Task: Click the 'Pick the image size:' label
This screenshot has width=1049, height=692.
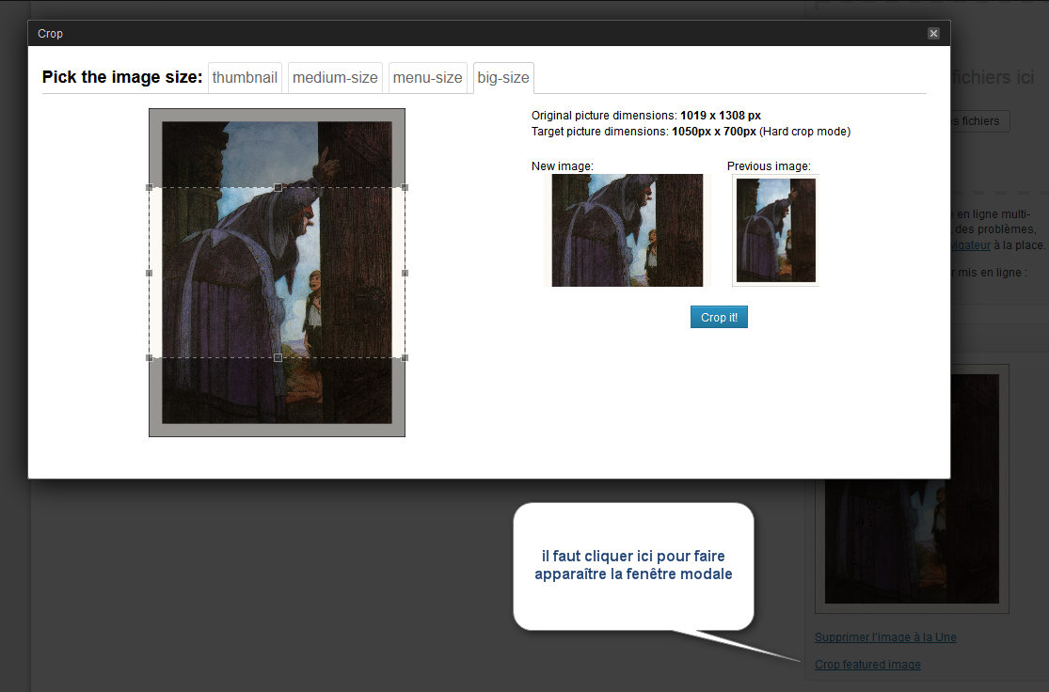Action: click(x=122, y=77)
